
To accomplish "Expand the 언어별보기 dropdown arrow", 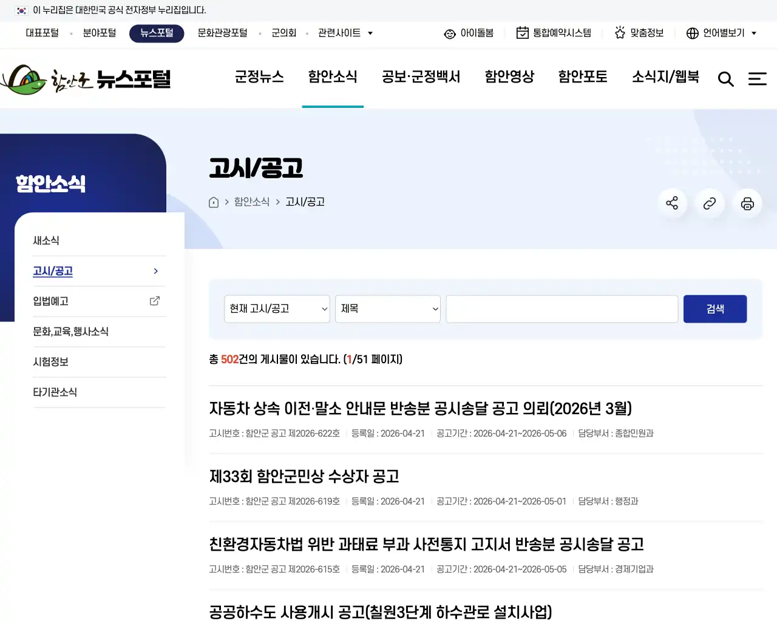I will point(754,33).
